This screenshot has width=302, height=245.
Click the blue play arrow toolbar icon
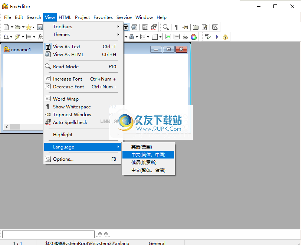click(217, 37)
